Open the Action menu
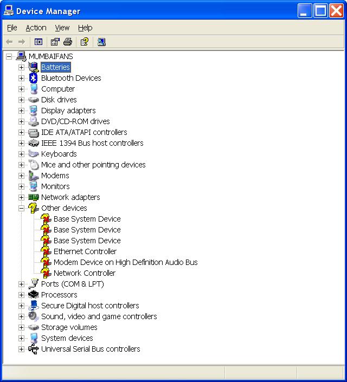This screenshot has height=382, width=347. 36,28
